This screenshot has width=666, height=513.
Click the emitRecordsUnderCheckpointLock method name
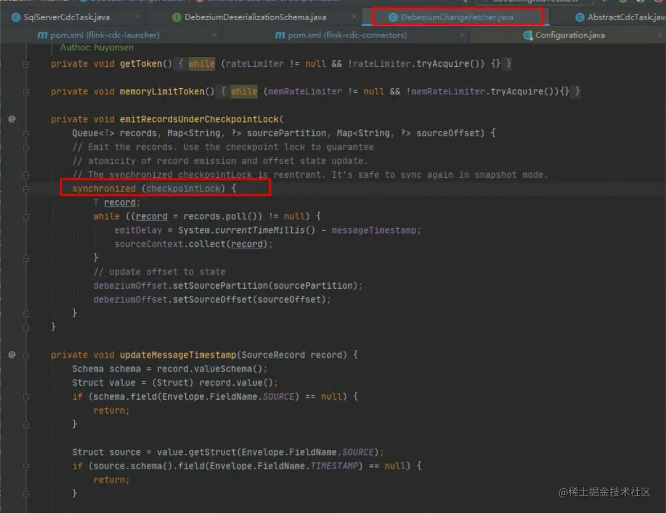pyautogui.click(x=199, y=119)
